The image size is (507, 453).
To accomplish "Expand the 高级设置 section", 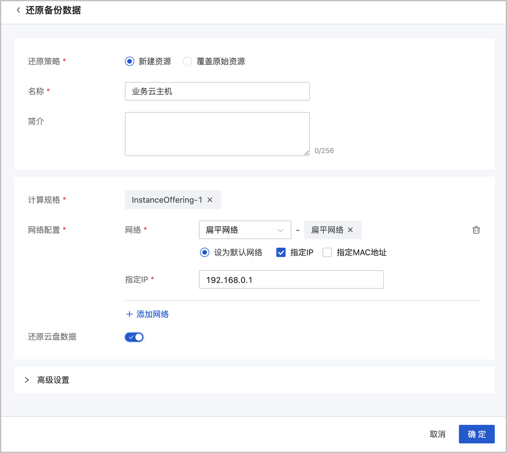I will pos(27,380).
